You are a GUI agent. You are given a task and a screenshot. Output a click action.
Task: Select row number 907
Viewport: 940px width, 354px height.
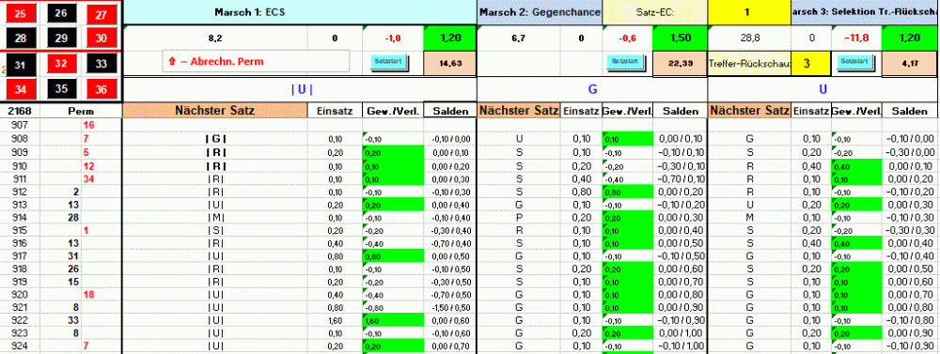(x=19, y=125)
